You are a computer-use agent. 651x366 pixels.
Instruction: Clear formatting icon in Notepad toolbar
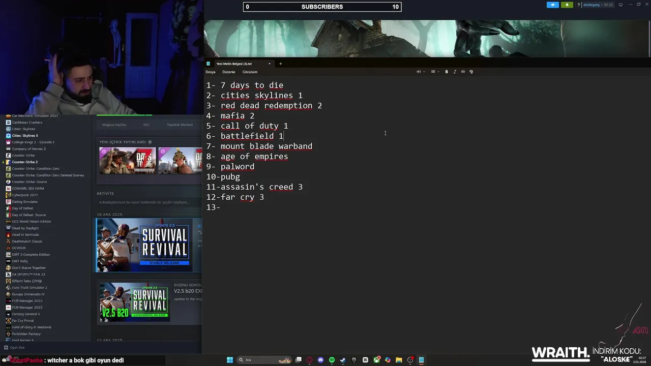pos(471,72)
